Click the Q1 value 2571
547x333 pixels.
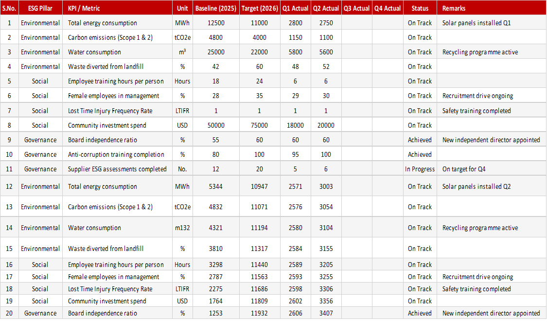(295, 187)
